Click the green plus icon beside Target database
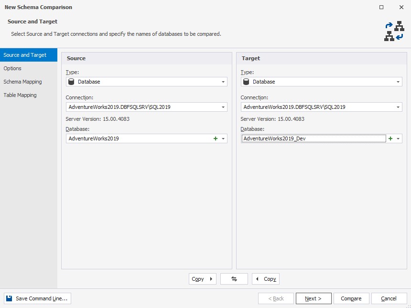The height and width of the screenshot is (308, 411). coord(390,138)
